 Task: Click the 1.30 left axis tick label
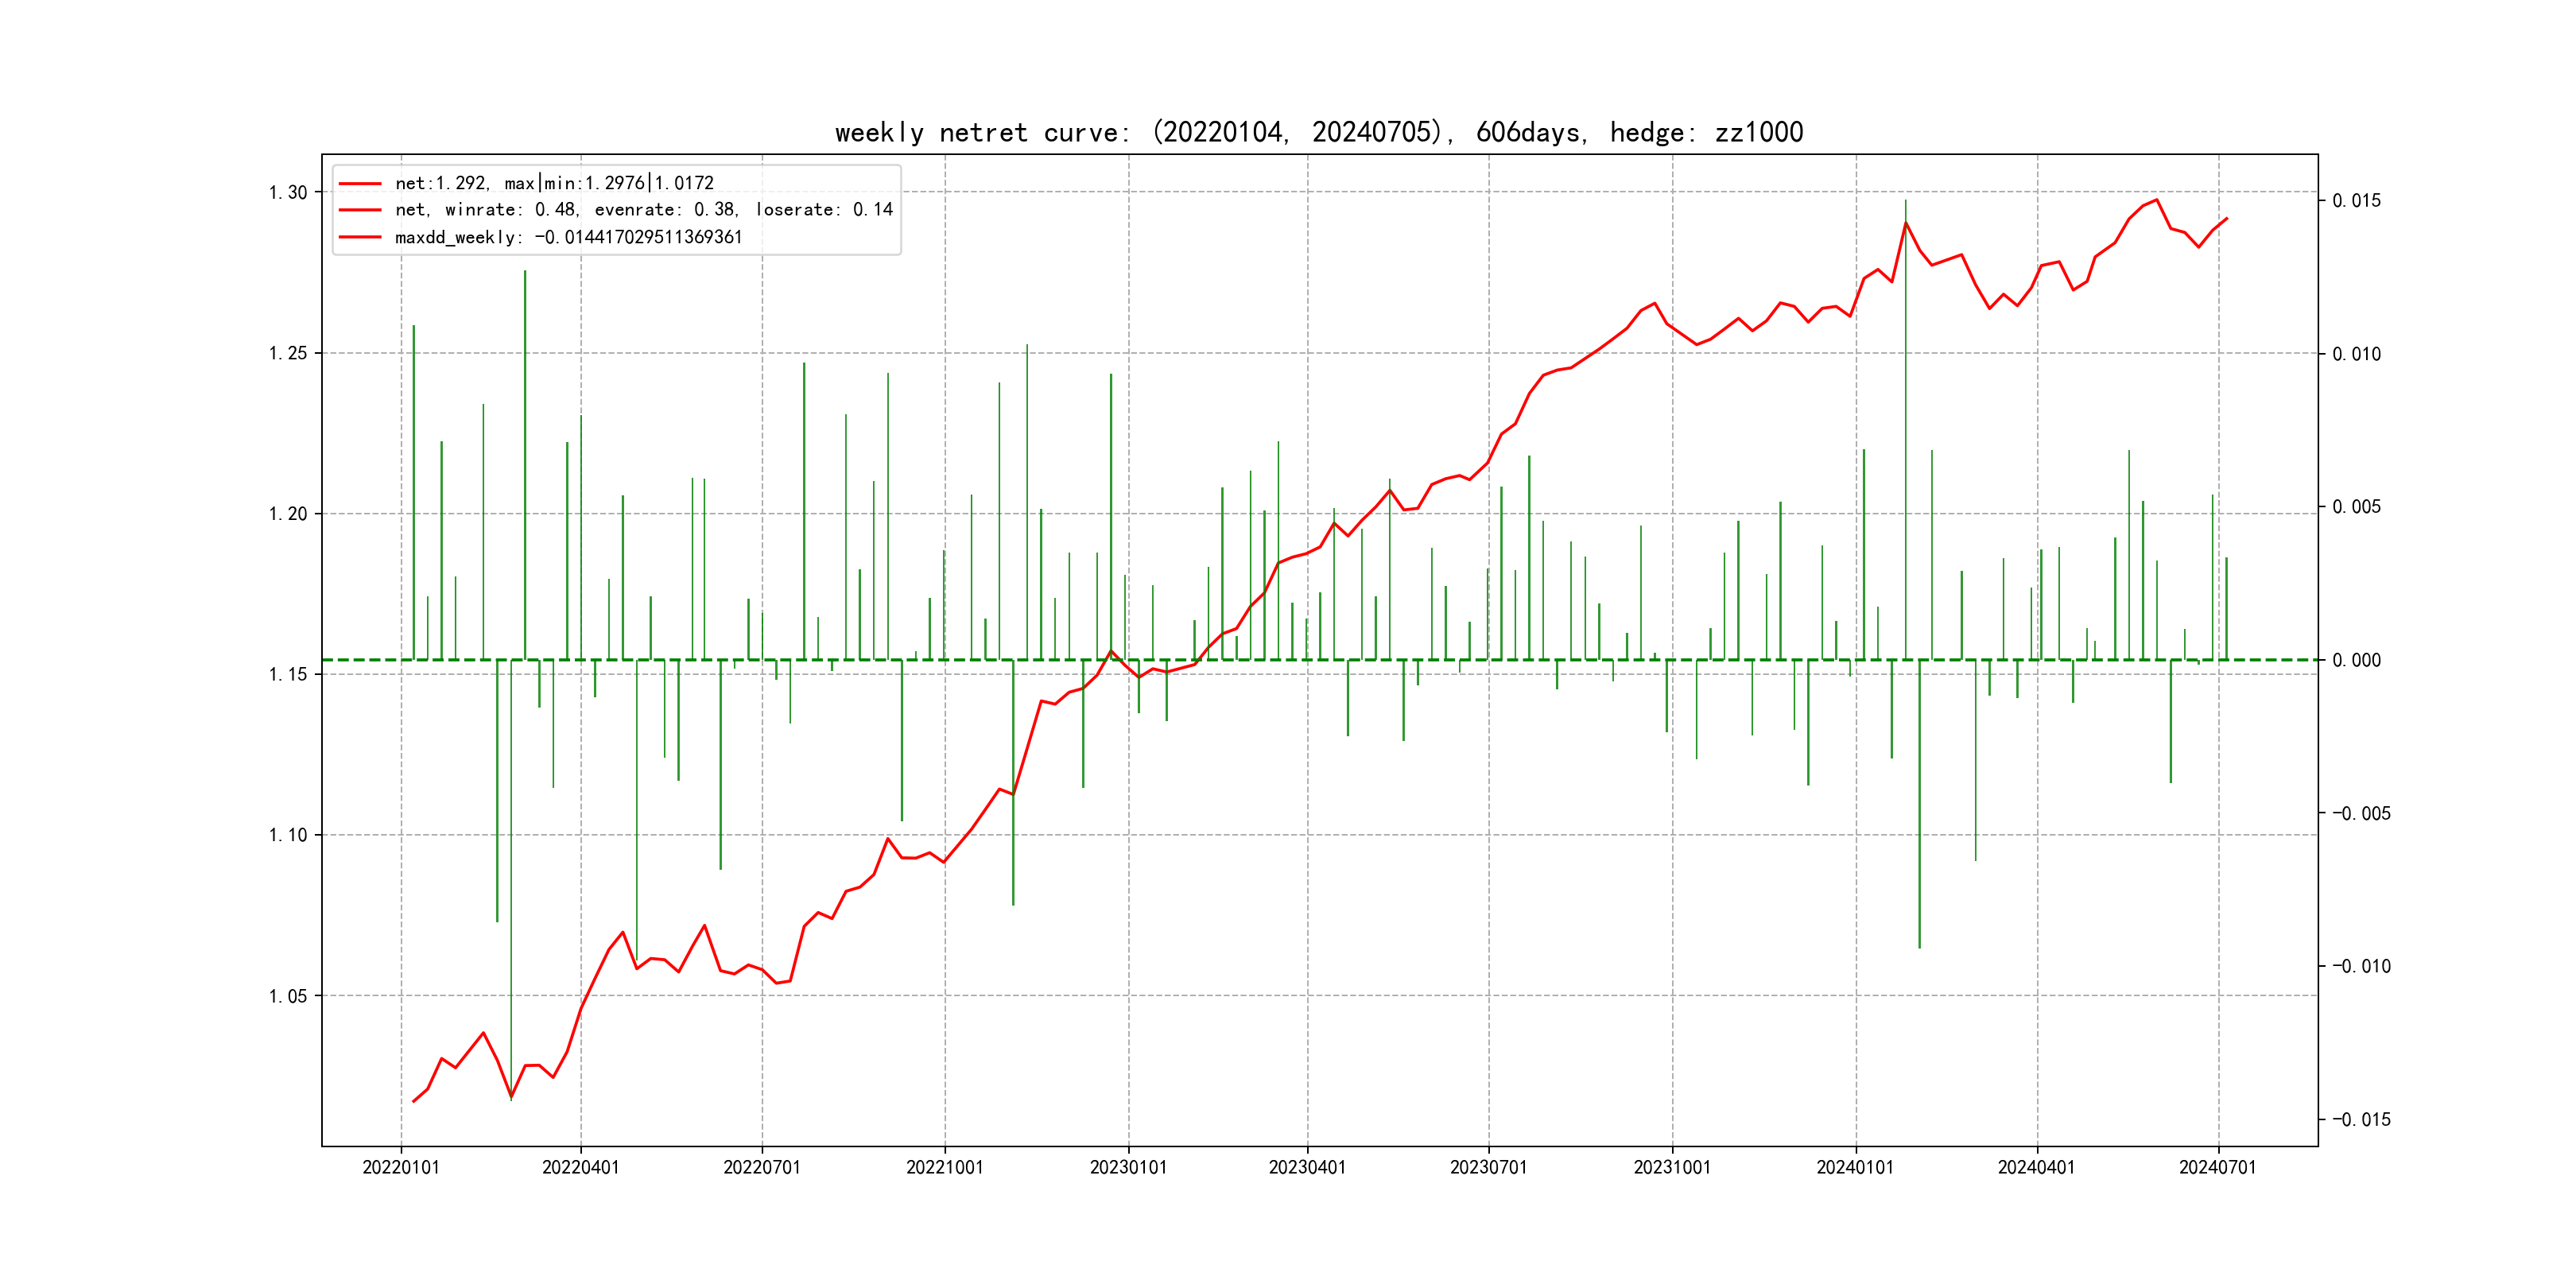(288, 192)
